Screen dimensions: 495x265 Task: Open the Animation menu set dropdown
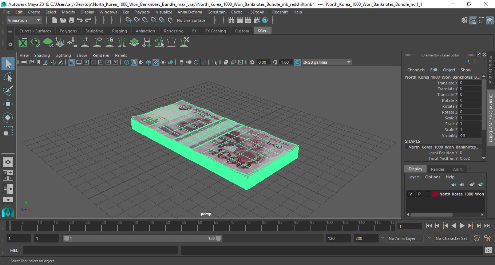tap(24, 20)
